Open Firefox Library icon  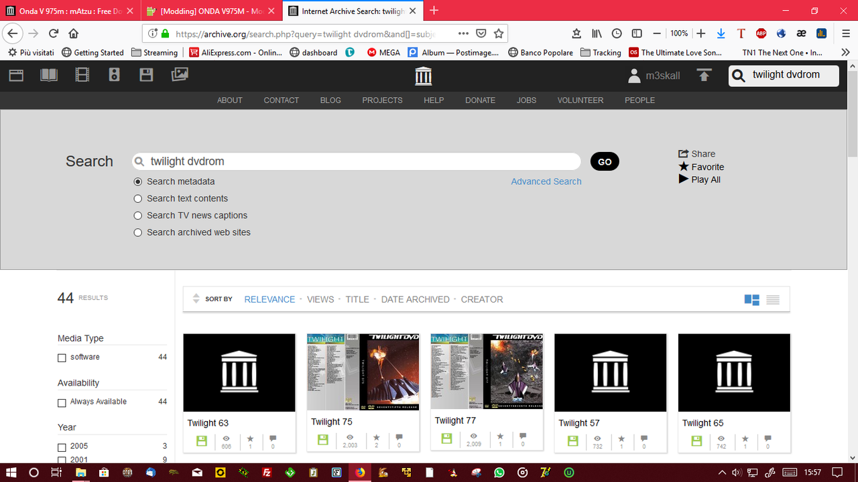[x=597, y=33]
